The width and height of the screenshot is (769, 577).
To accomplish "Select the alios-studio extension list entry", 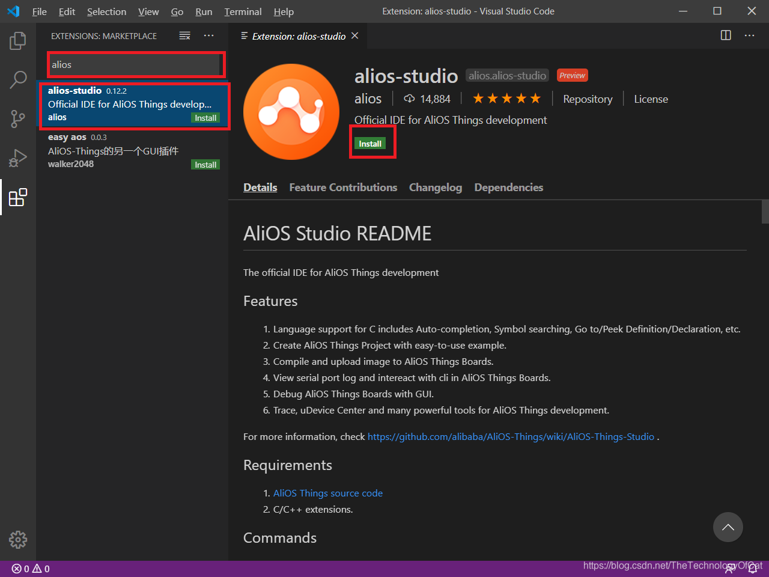I will (x=133, y=104).
